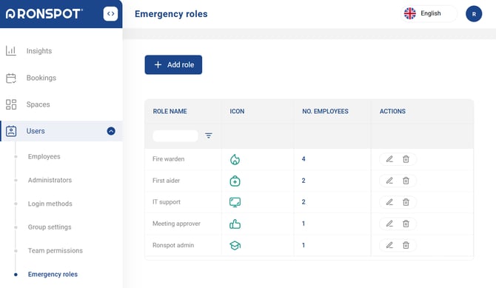
Task: Open Team permissions
Action: tap(55, 251)
